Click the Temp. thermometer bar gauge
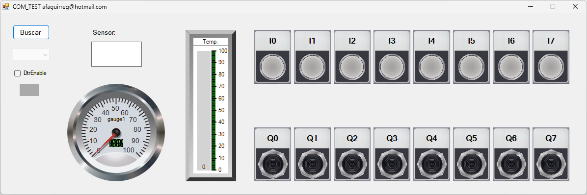The width and height of the screenshot is (587, 195). click(x=211, y=106)
